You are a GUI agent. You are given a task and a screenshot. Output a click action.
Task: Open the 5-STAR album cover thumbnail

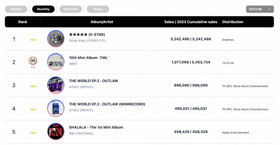[56, 39]
